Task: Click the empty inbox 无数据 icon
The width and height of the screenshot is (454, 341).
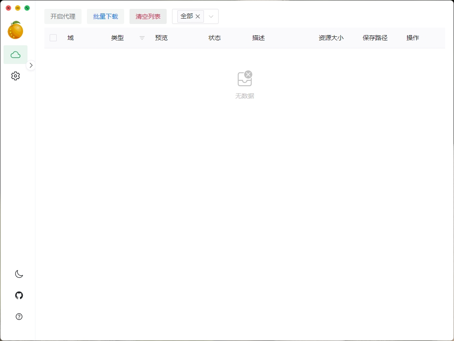Action: pos(245,79)
